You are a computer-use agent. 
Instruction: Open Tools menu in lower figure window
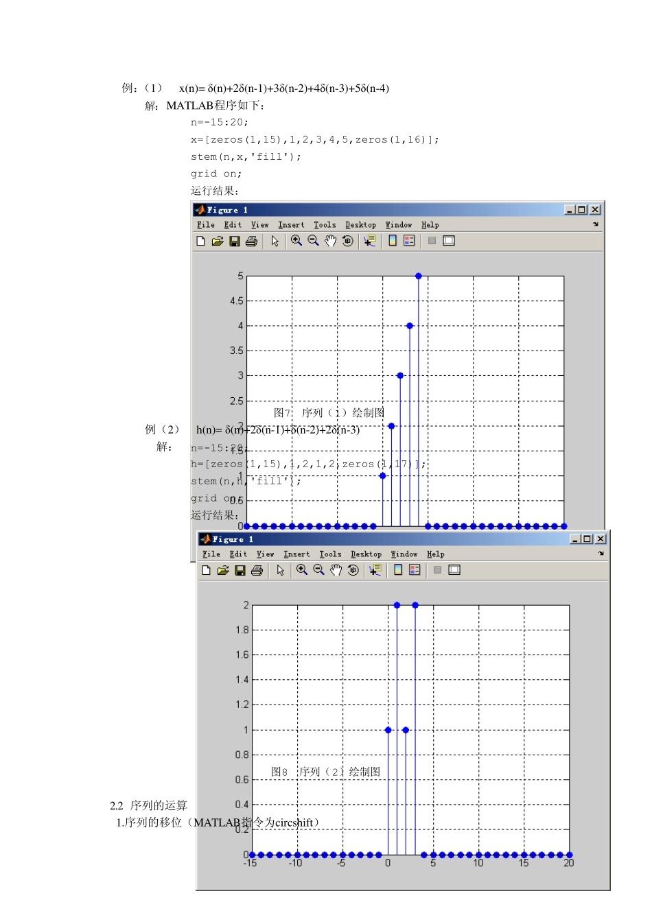[331, 554]
